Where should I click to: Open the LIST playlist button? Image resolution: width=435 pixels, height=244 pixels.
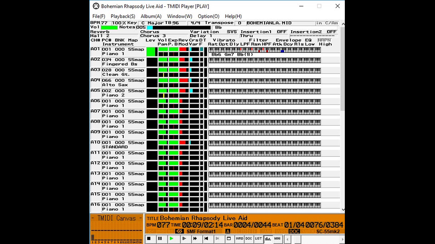pyautogui.click(x=258, y=239)
